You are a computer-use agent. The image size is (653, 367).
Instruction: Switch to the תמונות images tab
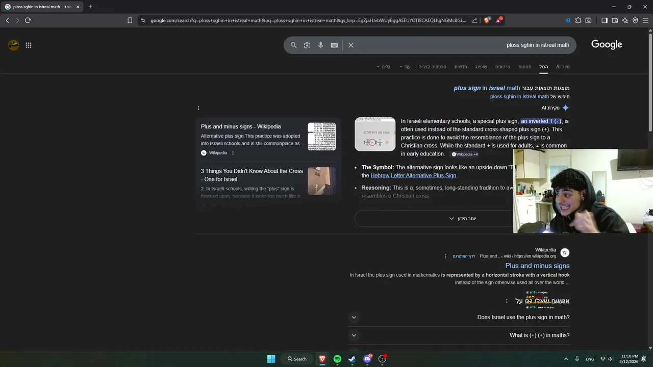pos(525,67)
